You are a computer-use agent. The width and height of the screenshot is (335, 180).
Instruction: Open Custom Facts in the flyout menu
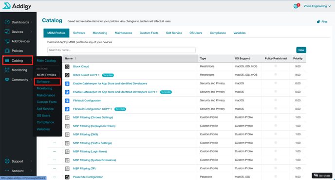(x=47, y=102)
